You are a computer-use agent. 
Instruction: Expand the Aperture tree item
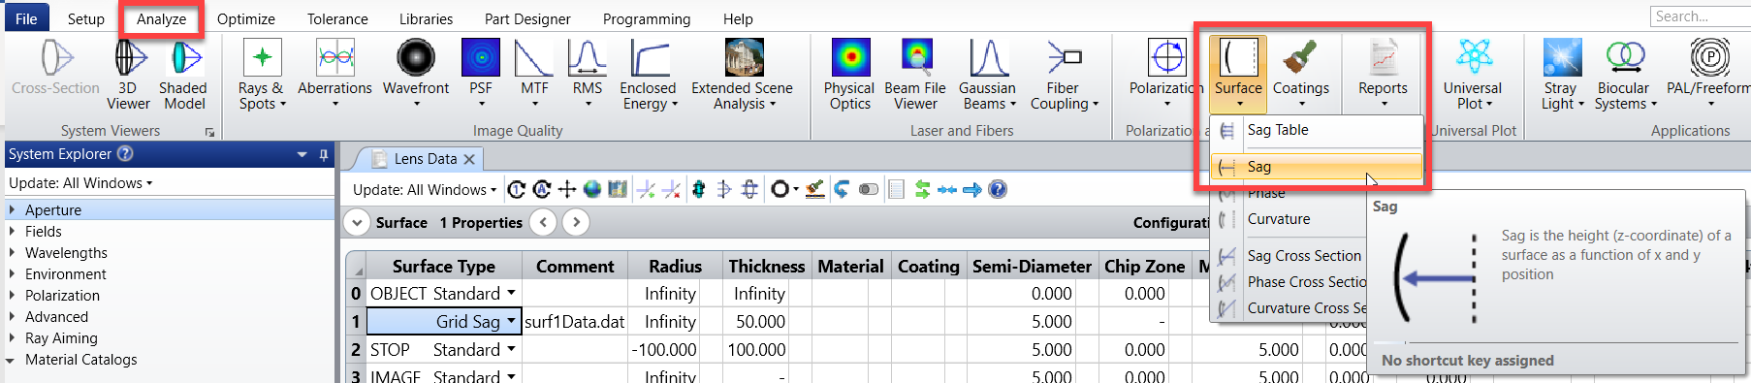coord(12,209)
